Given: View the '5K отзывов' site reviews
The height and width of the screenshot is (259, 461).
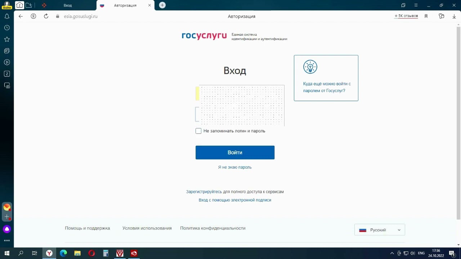Looking at the screenshot, I should 406,16.
